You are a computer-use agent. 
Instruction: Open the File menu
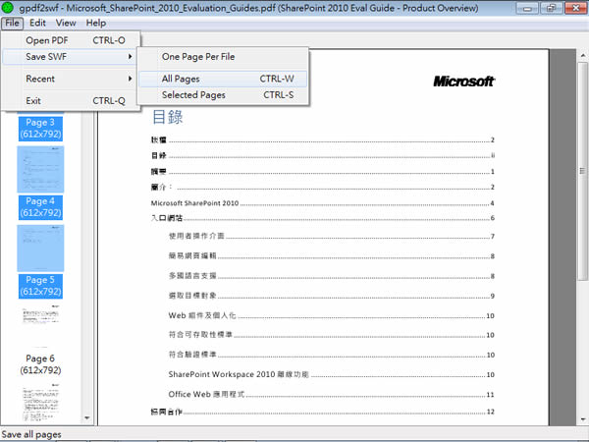12,23
